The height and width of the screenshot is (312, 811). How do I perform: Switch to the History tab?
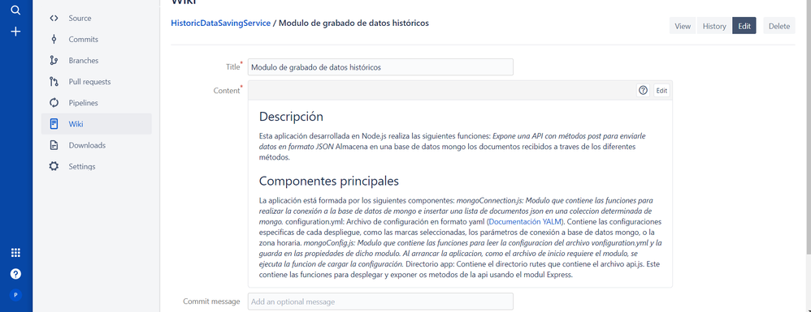[714, 26]
